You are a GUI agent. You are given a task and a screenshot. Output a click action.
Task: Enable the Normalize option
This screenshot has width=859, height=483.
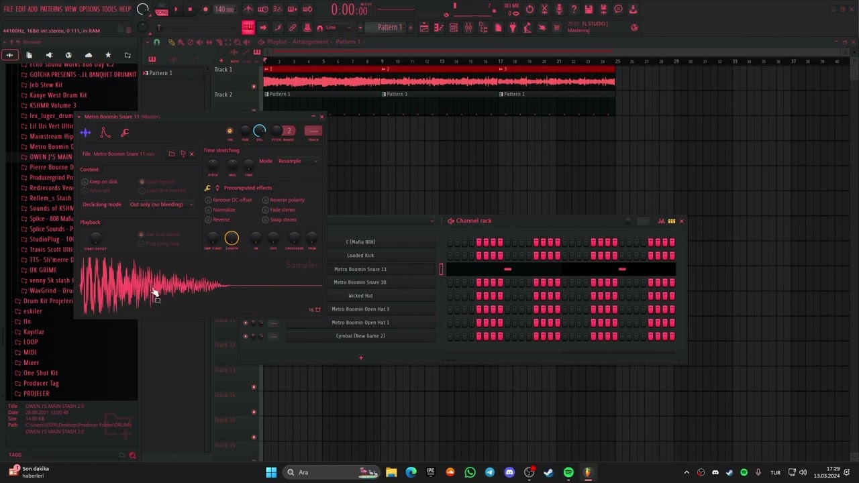click(x=220, y=210)
